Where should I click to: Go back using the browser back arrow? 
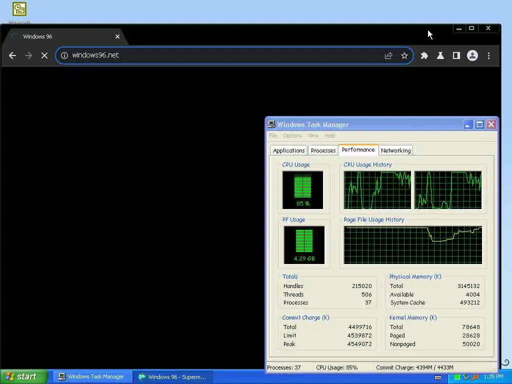(x=12, y=55)
